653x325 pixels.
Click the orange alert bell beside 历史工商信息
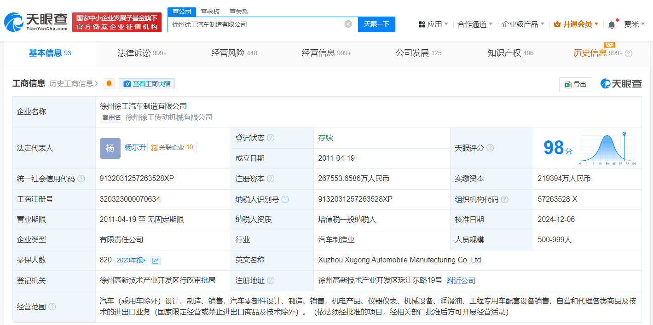[x=109, y=84]
